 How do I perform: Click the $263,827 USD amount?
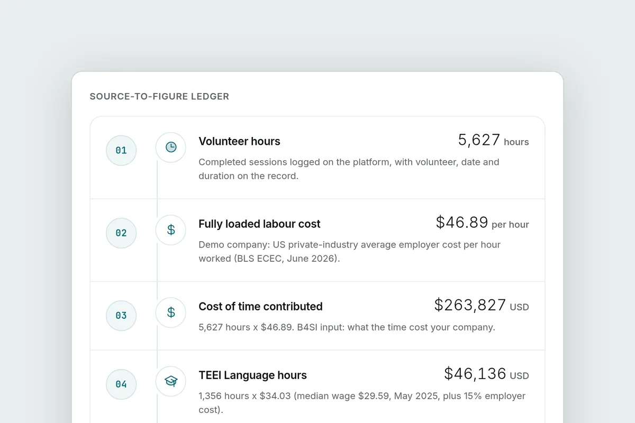(x=482, y=305)
